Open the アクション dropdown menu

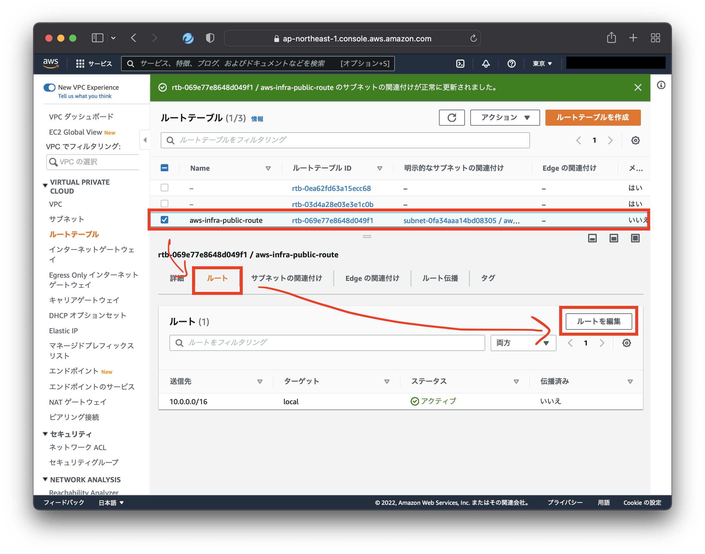(x=505, y=117)
